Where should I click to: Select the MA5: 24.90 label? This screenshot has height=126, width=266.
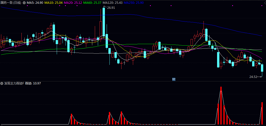point(35,3)
